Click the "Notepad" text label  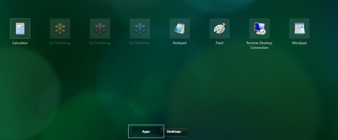click(x=180, y=43)
